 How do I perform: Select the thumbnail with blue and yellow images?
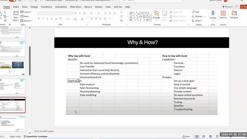tap(12, 68)
